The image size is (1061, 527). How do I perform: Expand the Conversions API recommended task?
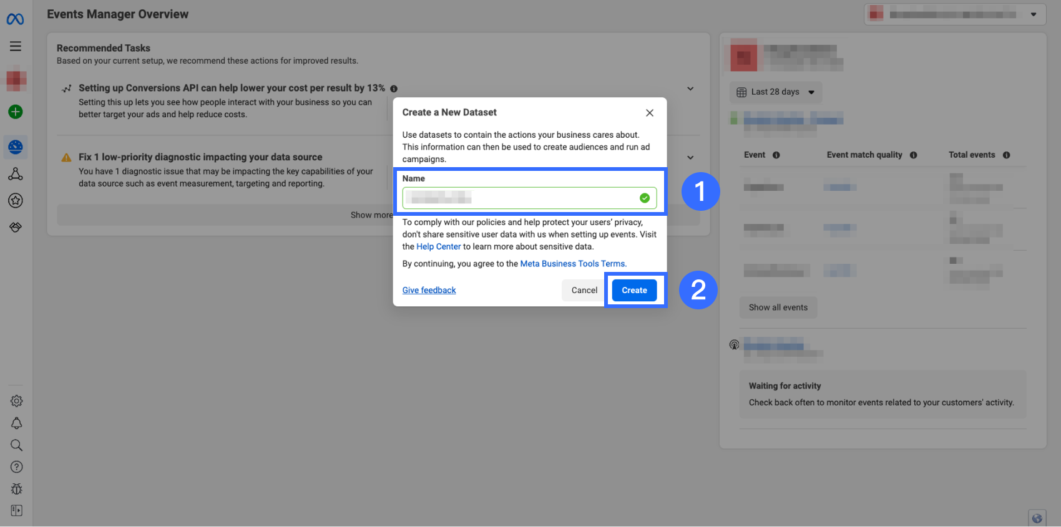click(x=690, y=89)
